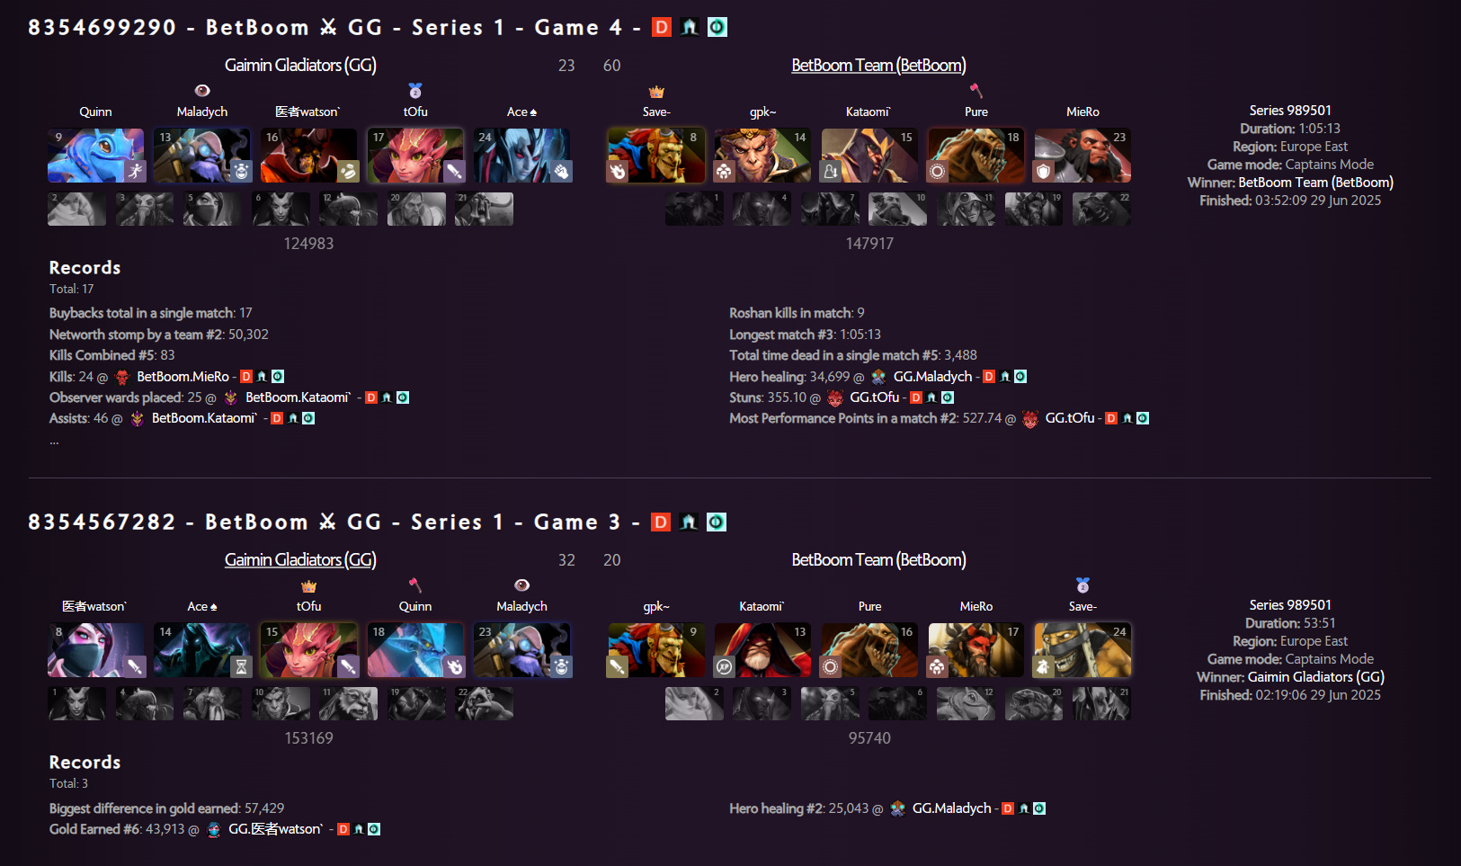Click Lifestealer portrait under Pure in Game 4
The height and width of the screenshot is (866, 1461).
[976, 156]
